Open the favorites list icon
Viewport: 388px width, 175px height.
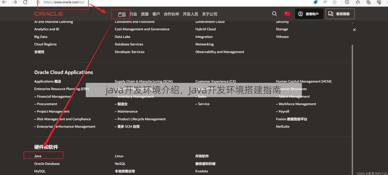tap(358, 2)
